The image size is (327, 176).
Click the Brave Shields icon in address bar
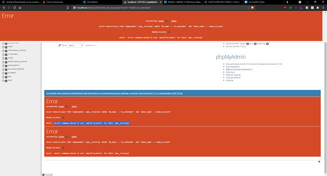tap(252, 8)
